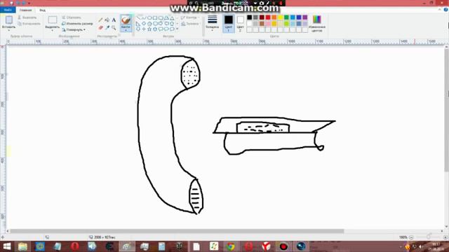Image resolution: width=449 pixels, height=252 pixels.
Task: Pick the orange color swatch
Action: click(x=274, y=17)
